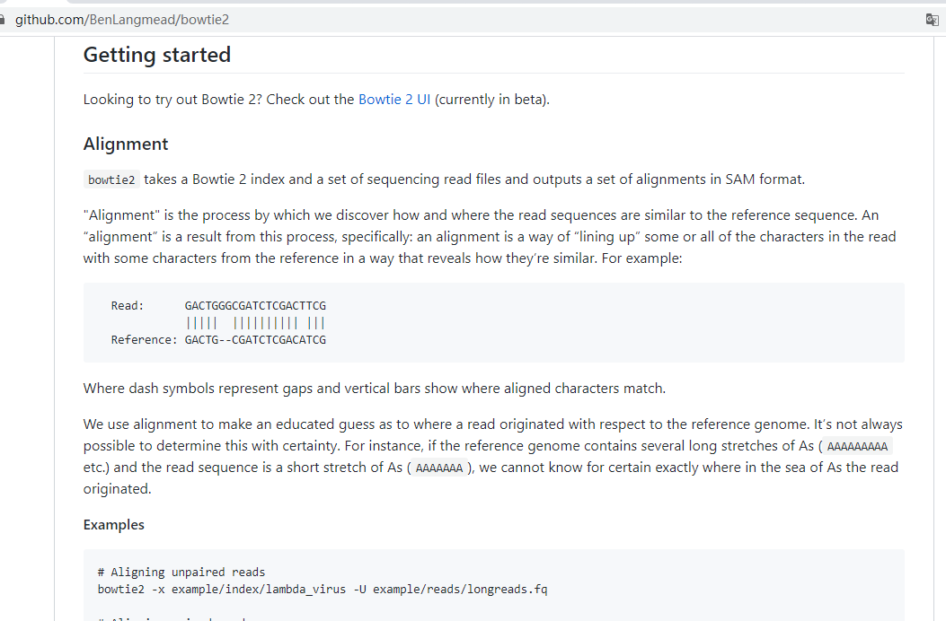Click the 'Where dash symbols represent gaps' sentence
The height and width of the screenshot is (621, 946).
point(375,389)
